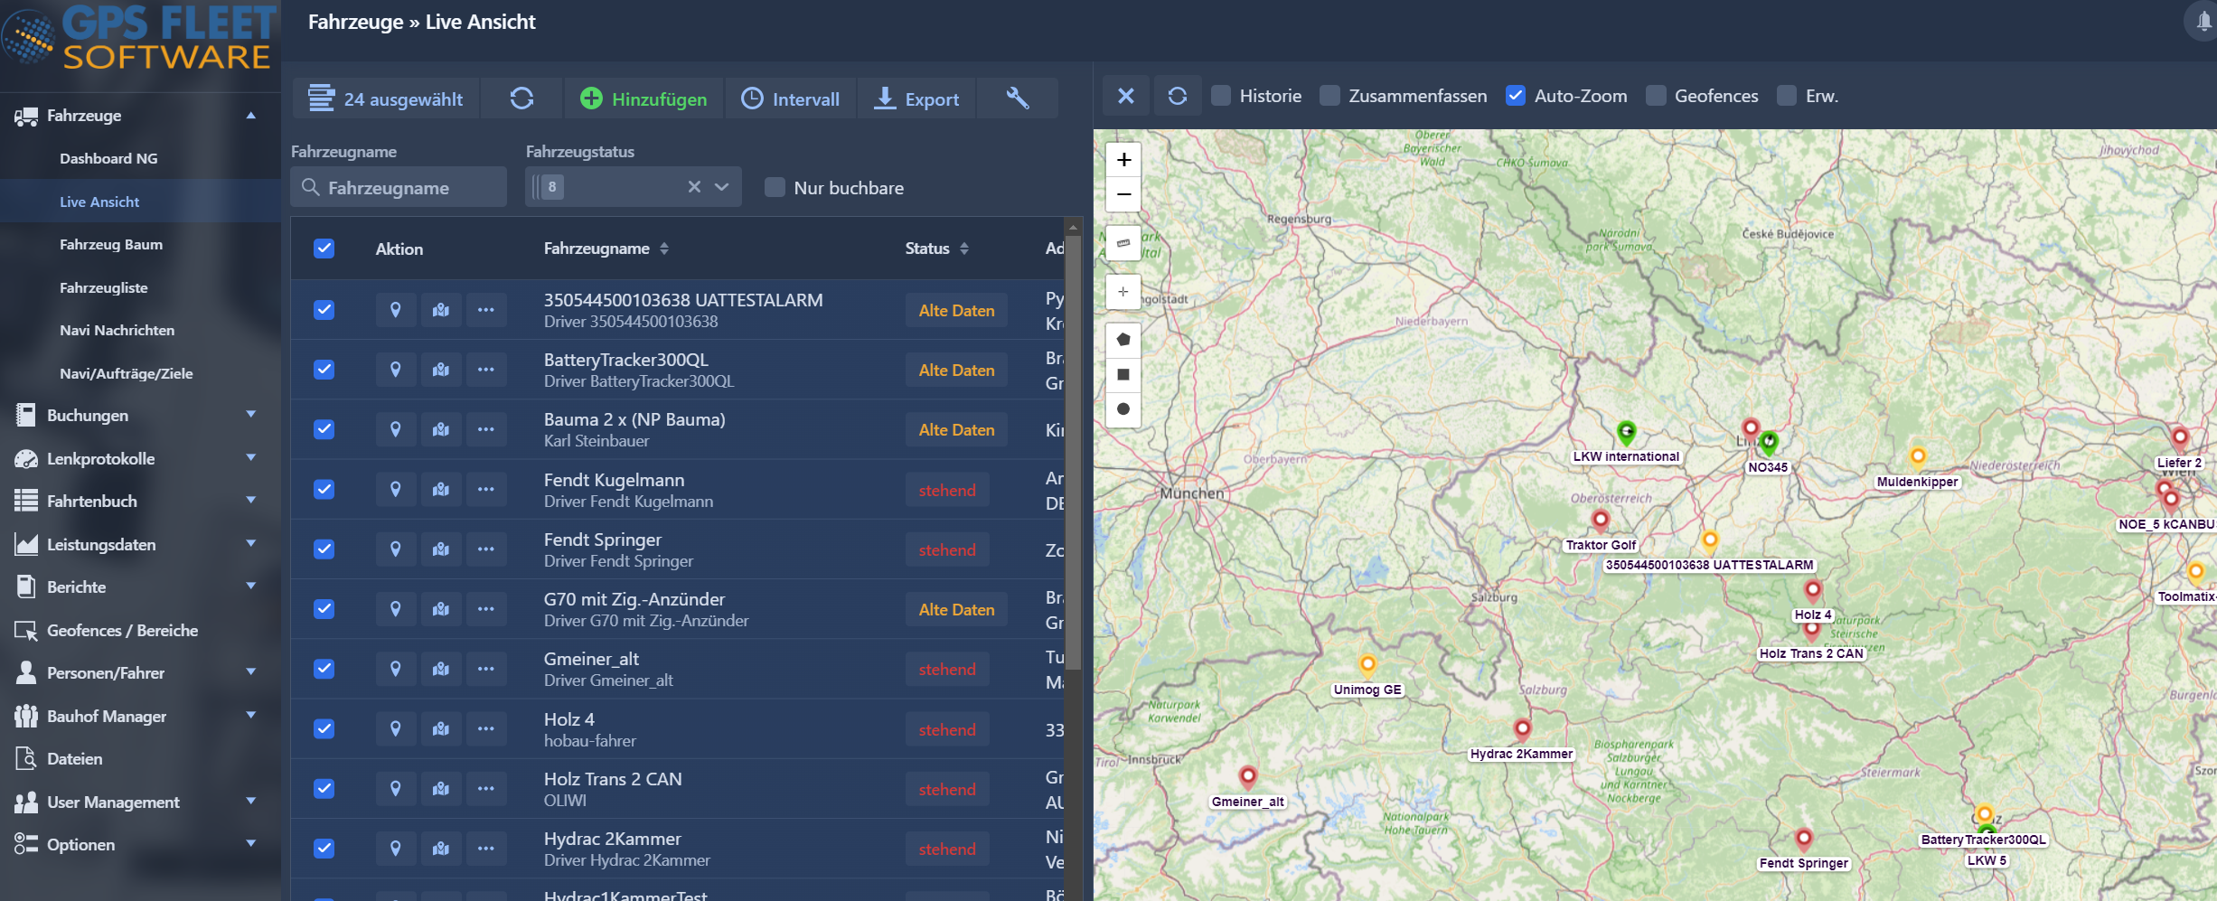Click the wrench settings icon in toolbar
The image size is (2217, 901).
click(x=1017, y=99)
